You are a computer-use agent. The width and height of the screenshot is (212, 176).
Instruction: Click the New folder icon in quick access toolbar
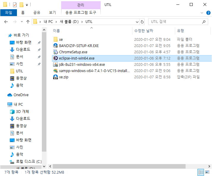pos(21,5)
